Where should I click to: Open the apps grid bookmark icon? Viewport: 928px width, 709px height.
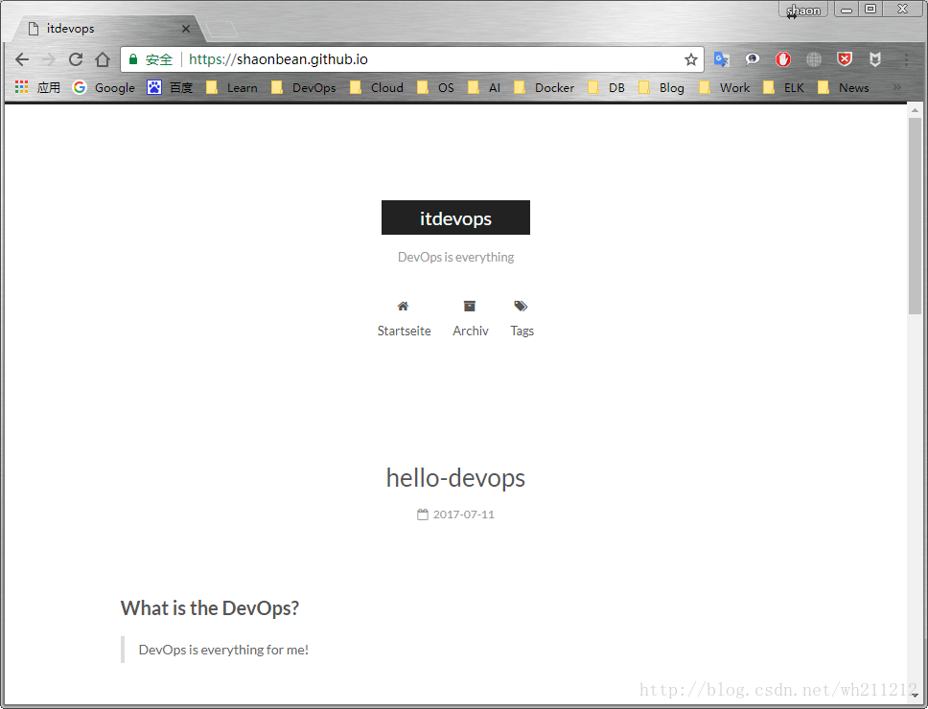(22, 87)
